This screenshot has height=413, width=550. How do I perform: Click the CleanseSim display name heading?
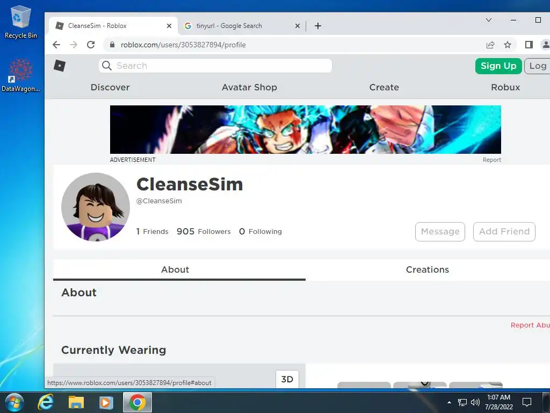point(190,184)
